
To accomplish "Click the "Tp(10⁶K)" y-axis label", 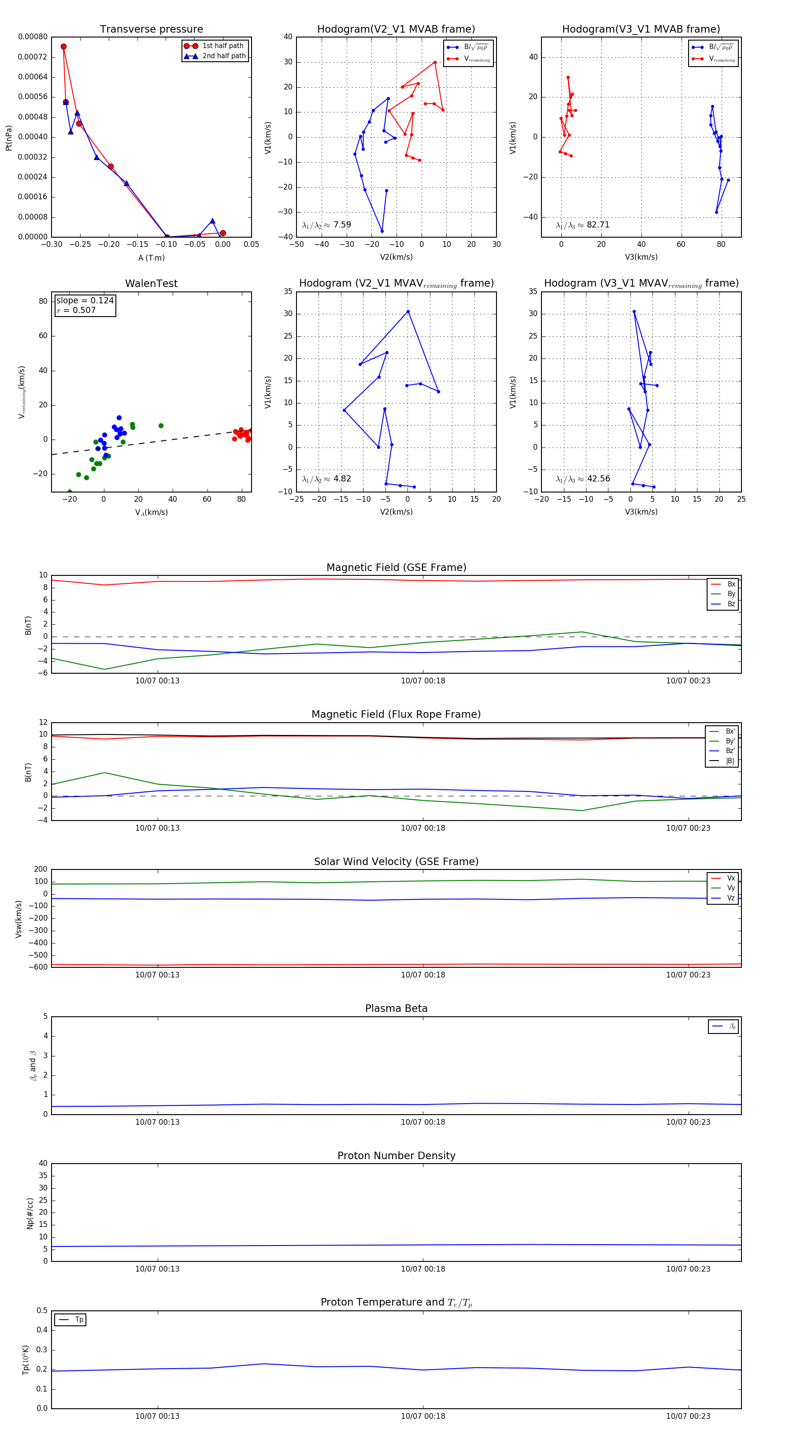I will coord(25,1360).
